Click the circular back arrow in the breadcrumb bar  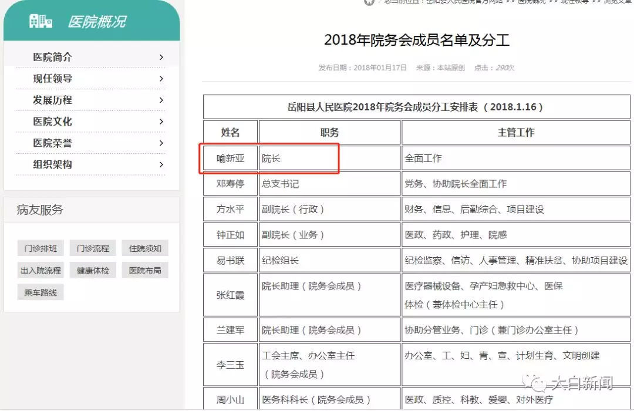pos(369,4)
